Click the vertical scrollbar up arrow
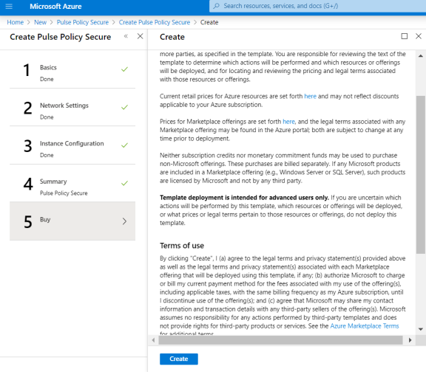This screenshot has height=372, width=426. point(421,56)
